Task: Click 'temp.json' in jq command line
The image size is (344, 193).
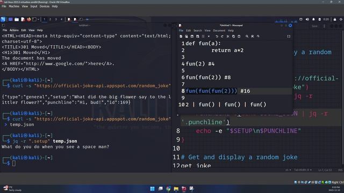Action: (x=65, y=141)
